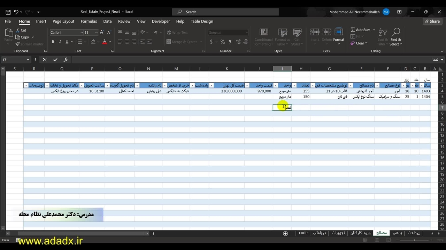Toggle Italic formatting

point(60,42)
